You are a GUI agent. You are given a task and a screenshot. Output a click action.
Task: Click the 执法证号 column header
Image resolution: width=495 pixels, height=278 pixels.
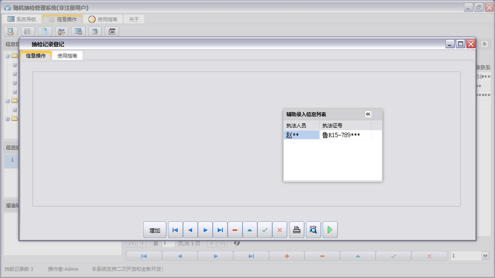pos(345,126)
